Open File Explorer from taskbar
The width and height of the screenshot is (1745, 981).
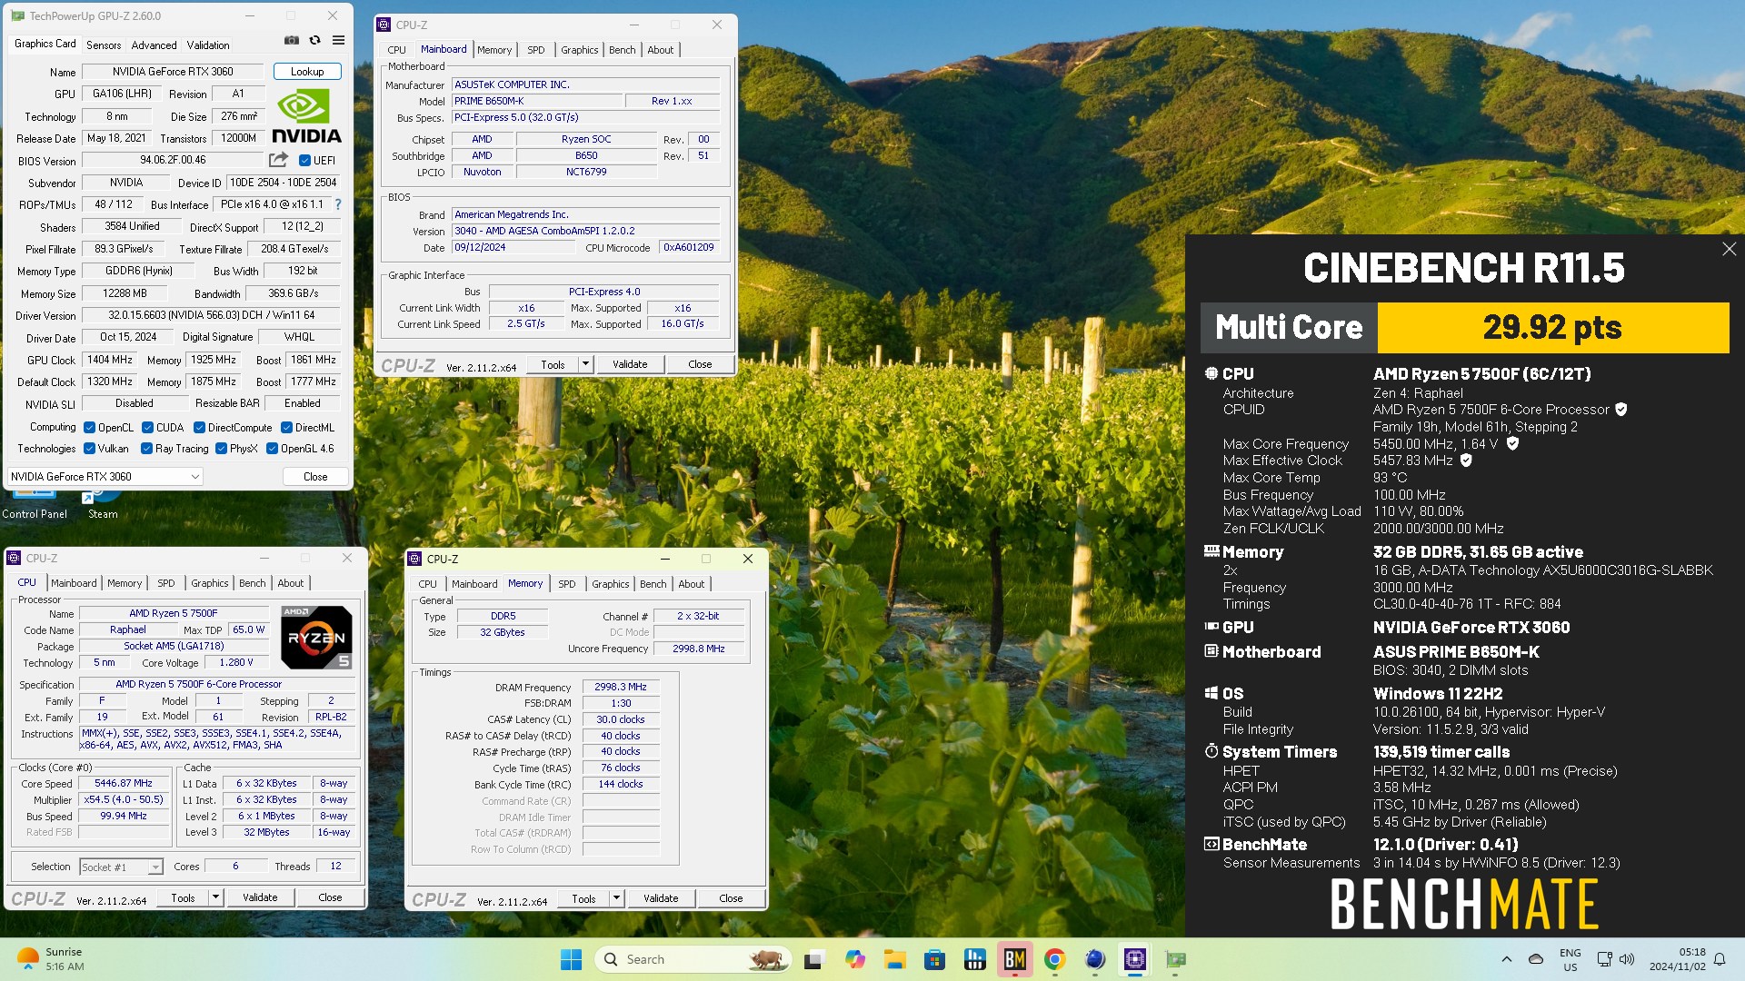pos(894,959)
